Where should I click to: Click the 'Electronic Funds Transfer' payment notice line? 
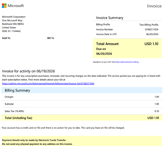tap(34, 140)
